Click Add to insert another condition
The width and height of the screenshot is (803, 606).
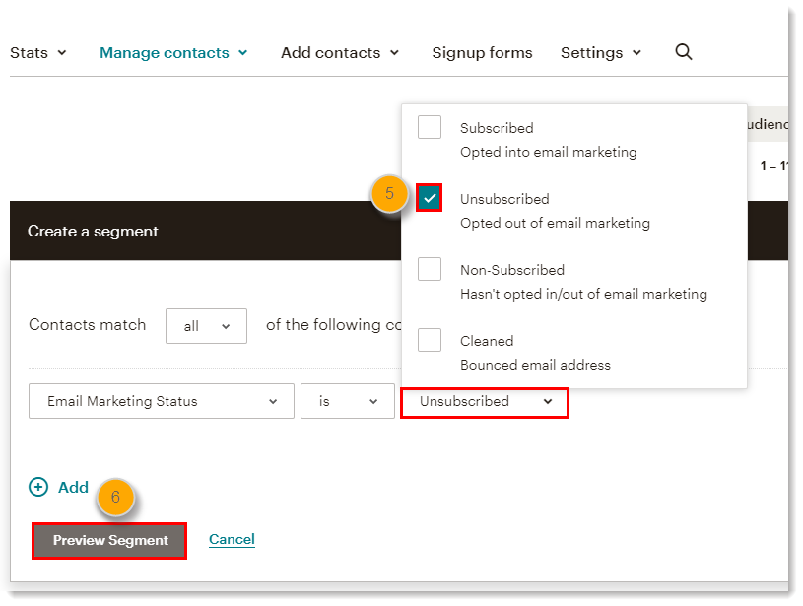(72, 487)
